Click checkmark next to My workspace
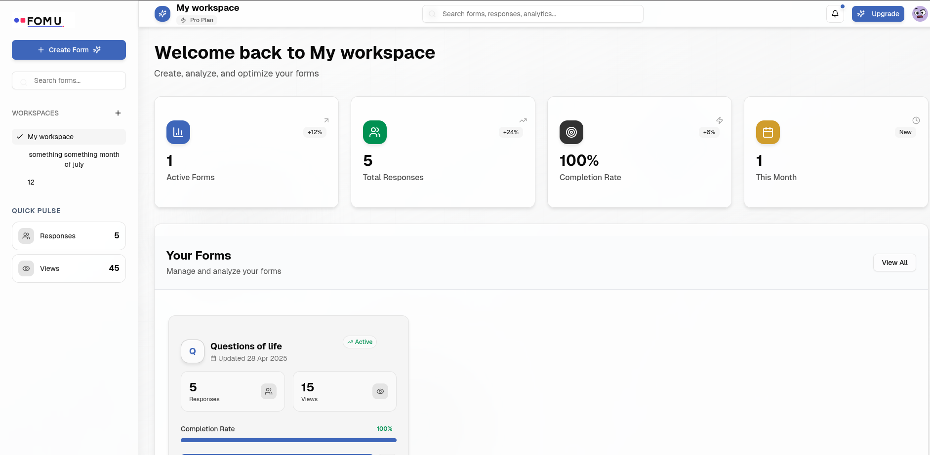Viewport: 930px width, 455px height. click(20, 137)
